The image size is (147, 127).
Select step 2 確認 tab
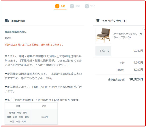coord(75,6)
